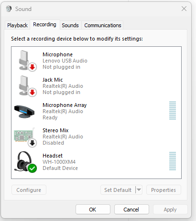Open the Set Default dropdown arrow
This screenshot has height=221, width=196.
coord(139,189)
